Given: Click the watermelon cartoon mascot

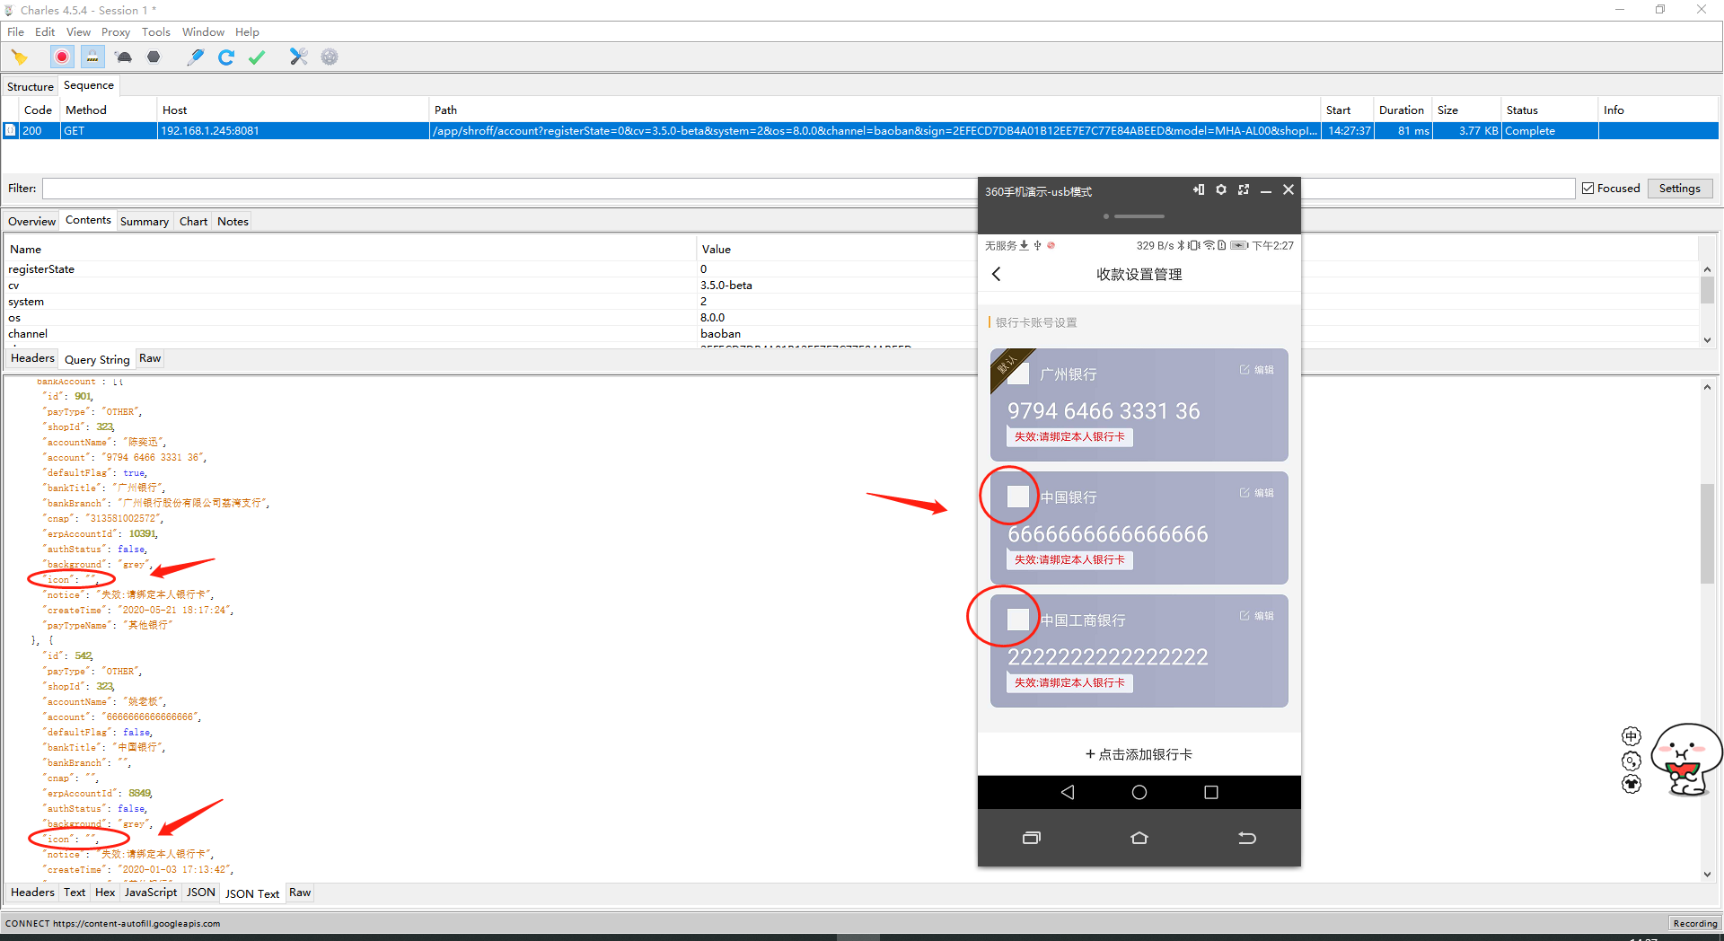Looking at the screenshot, I should 1686,760.
